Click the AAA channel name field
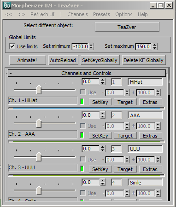 click(145, 115)
